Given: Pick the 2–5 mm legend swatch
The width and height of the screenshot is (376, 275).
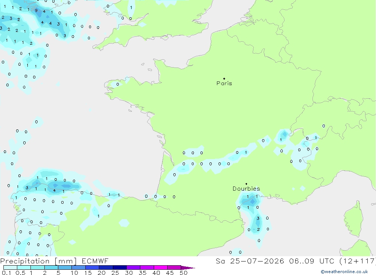Looking at the screenshot, I should (x=51, y=267).
